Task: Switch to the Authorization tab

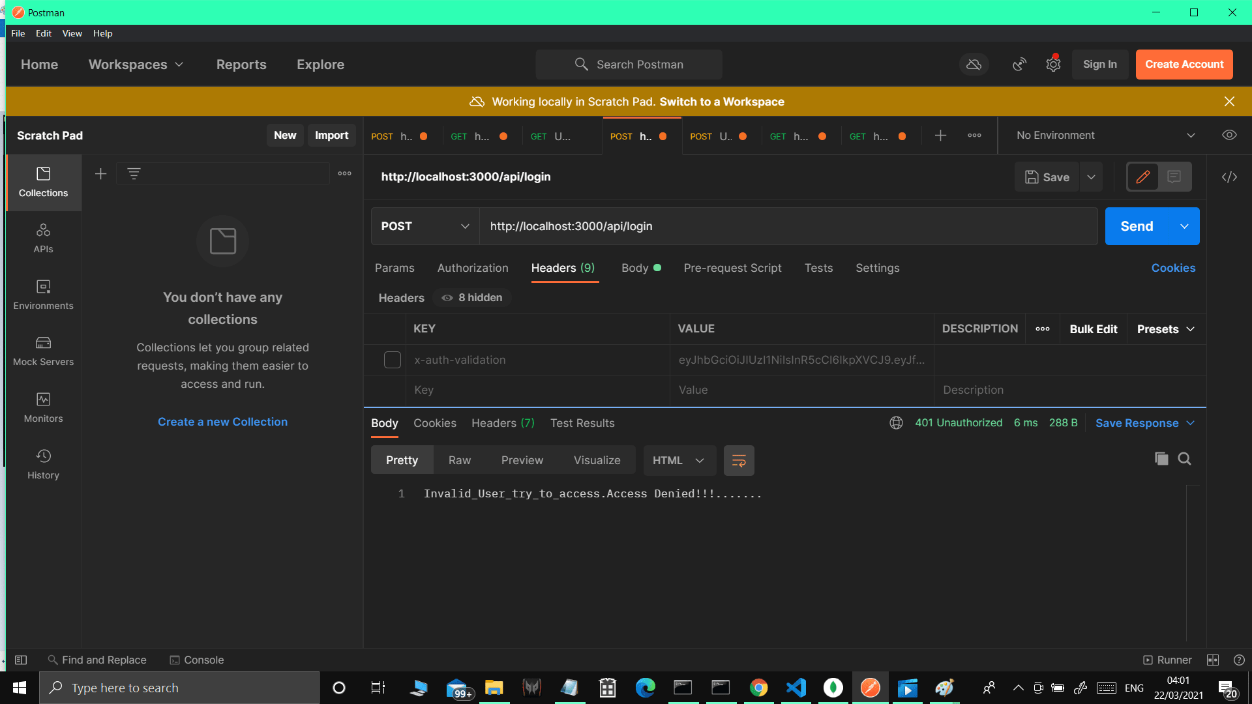Action: pos(473,268)
